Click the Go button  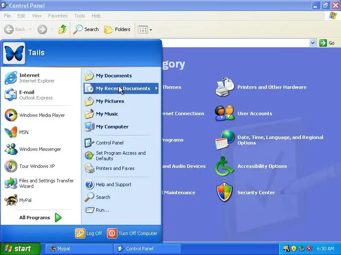point(327,43)
